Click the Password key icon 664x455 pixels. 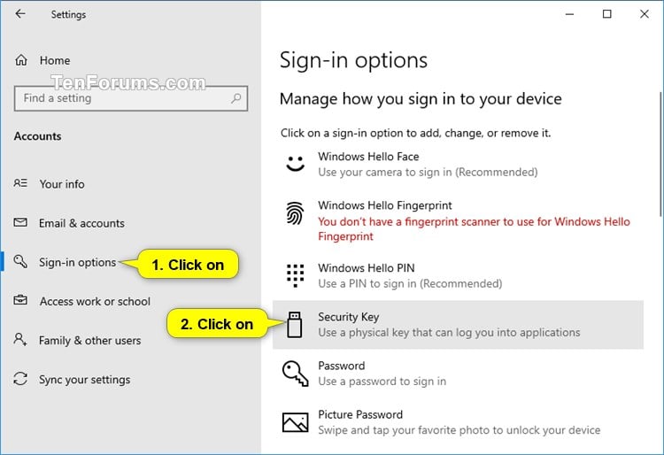click(295, 373)
